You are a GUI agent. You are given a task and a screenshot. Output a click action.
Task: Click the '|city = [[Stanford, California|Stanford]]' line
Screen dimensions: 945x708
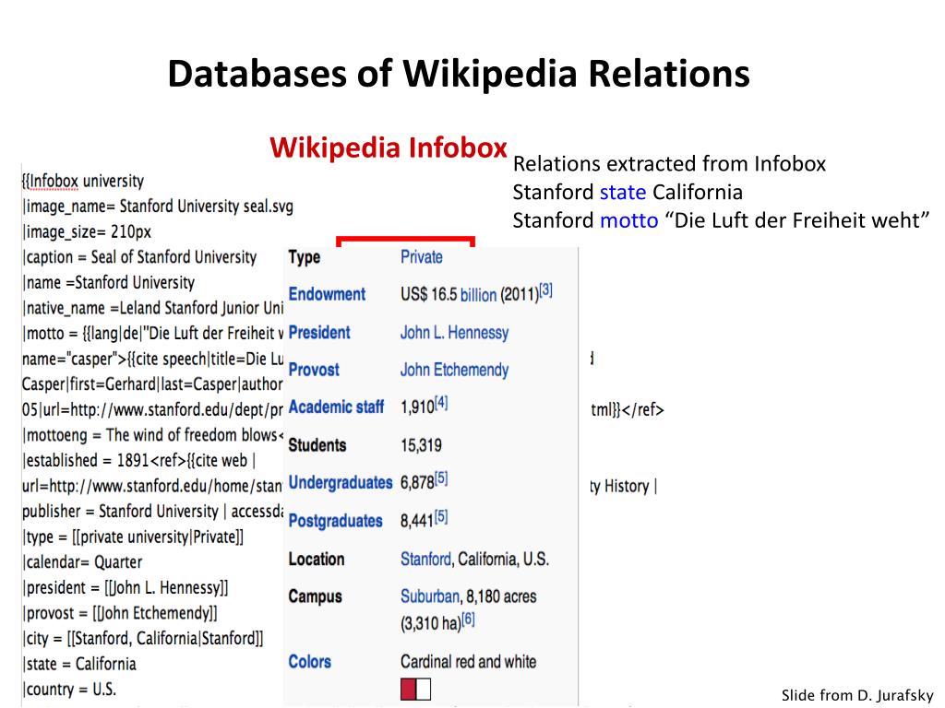[x=143, y=638]
